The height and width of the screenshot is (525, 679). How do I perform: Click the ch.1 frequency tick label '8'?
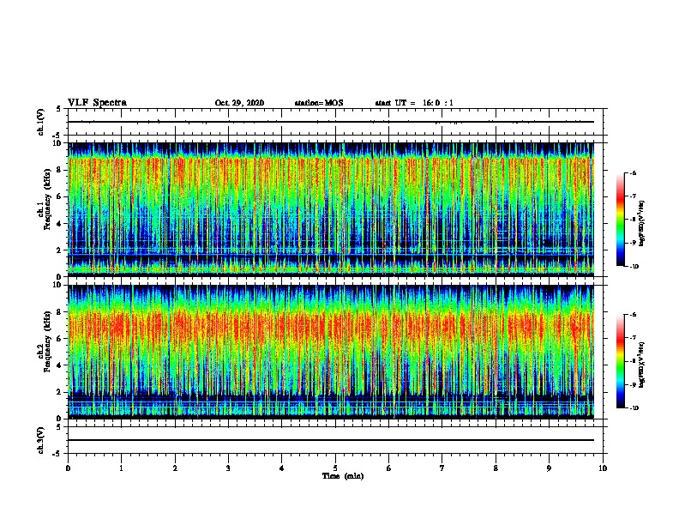point(59,170)
